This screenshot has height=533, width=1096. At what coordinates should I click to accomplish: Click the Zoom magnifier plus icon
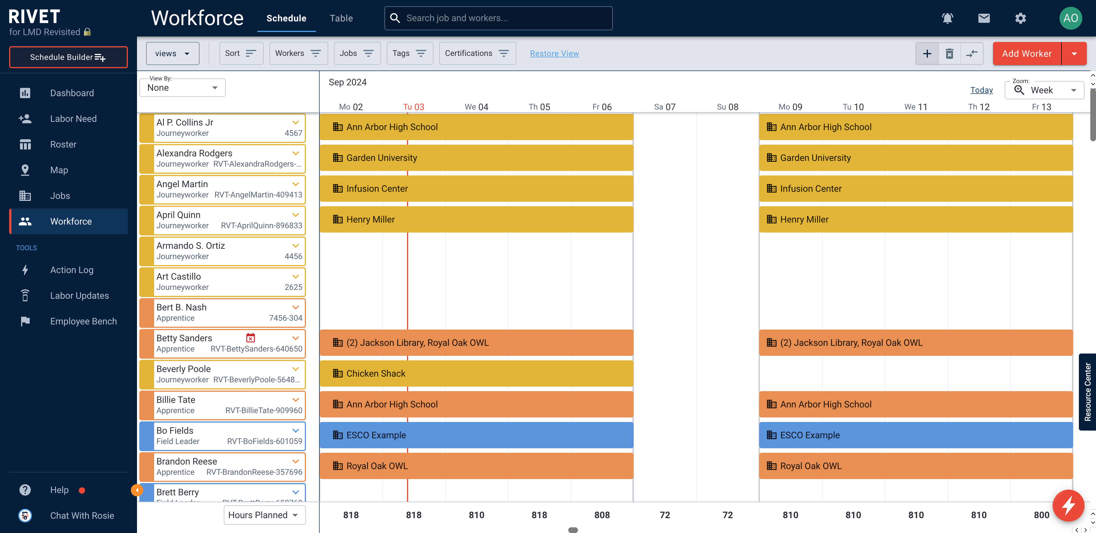tap(1019, 90)
